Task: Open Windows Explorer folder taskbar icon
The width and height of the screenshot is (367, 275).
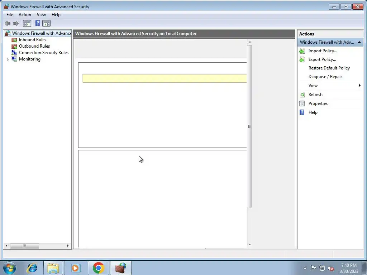Action: [53, 268]
